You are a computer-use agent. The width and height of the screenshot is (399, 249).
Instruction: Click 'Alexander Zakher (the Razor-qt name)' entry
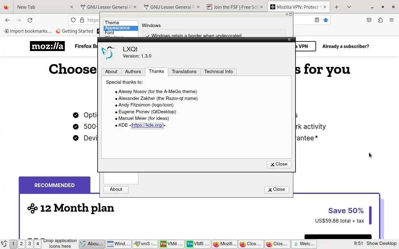click(158, 98)
